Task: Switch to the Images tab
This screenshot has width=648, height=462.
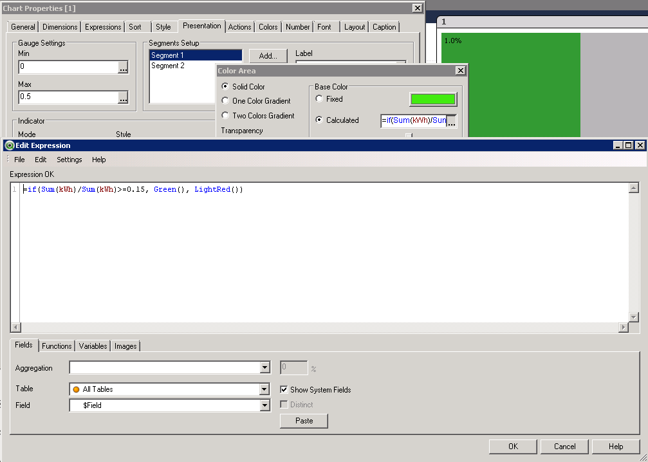Action: tap(125, 346)
